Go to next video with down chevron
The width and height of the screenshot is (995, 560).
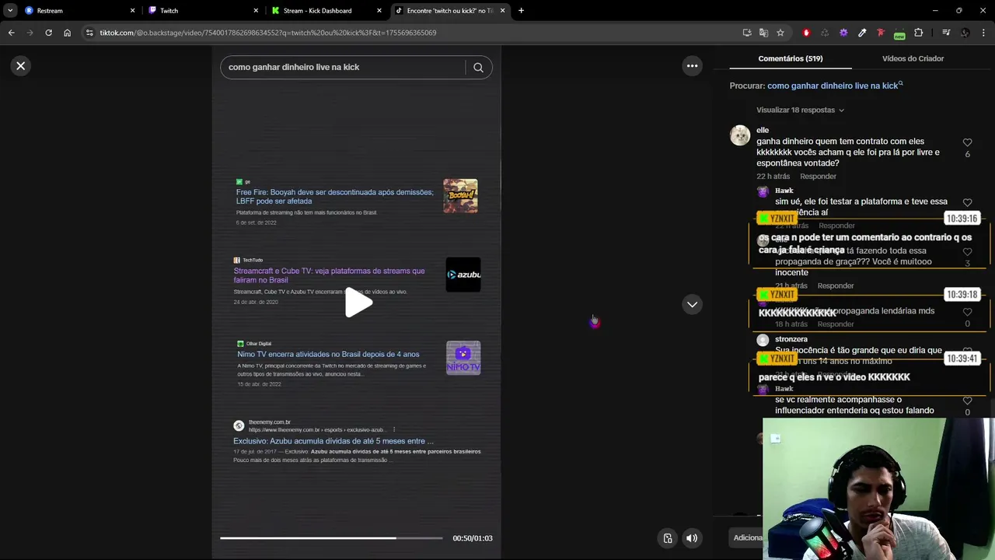(x=692, y=304)
